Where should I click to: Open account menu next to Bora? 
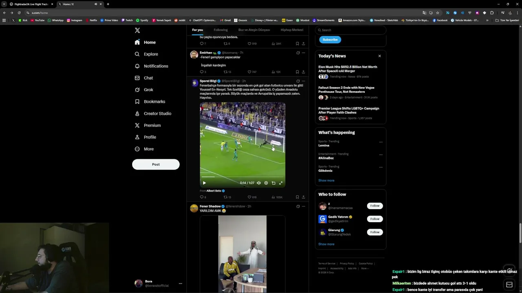(180, 284)
